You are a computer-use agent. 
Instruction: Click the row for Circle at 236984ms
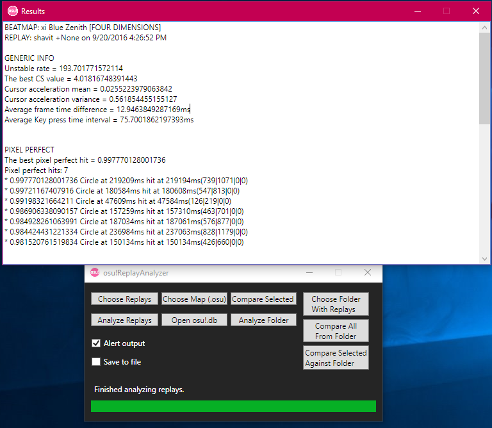point(126,232)
